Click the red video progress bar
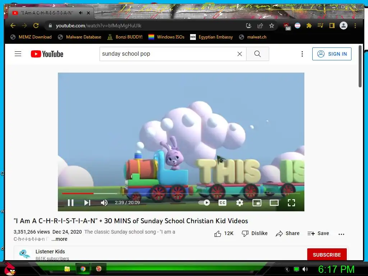368x276 pixels. 78,193
